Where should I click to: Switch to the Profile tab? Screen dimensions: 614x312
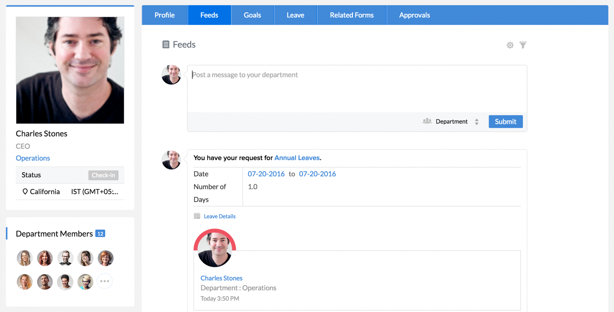coord(165,15)
